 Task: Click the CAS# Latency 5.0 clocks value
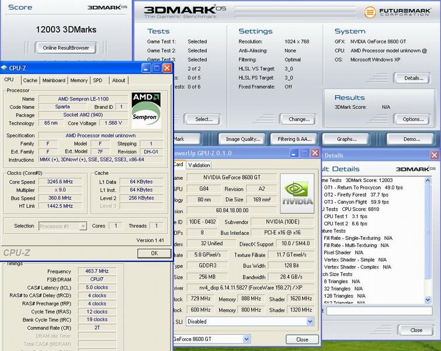click(x=97, y=287)
